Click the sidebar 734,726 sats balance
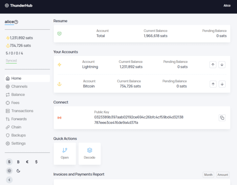Viewport: 237px width, 185px height. tap(20, 45)
